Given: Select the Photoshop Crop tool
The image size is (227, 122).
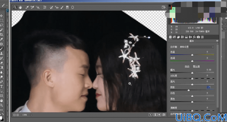Looking at the screenshot, I should pos(2,34).
